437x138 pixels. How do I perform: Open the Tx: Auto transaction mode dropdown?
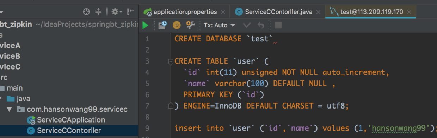click(219, 25)
